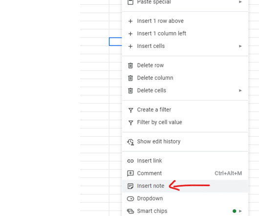Click the clock icon for Show edit history
Screen dimensions: 259x216
pyautogui.click(x=130, y=142)
